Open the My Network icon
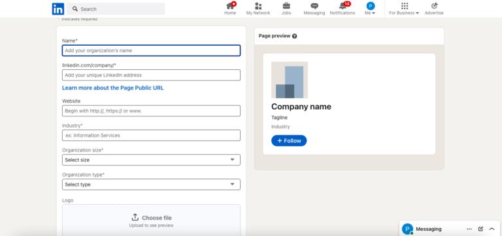The width and height of the screenshot is (502, 236). point(258,6)
